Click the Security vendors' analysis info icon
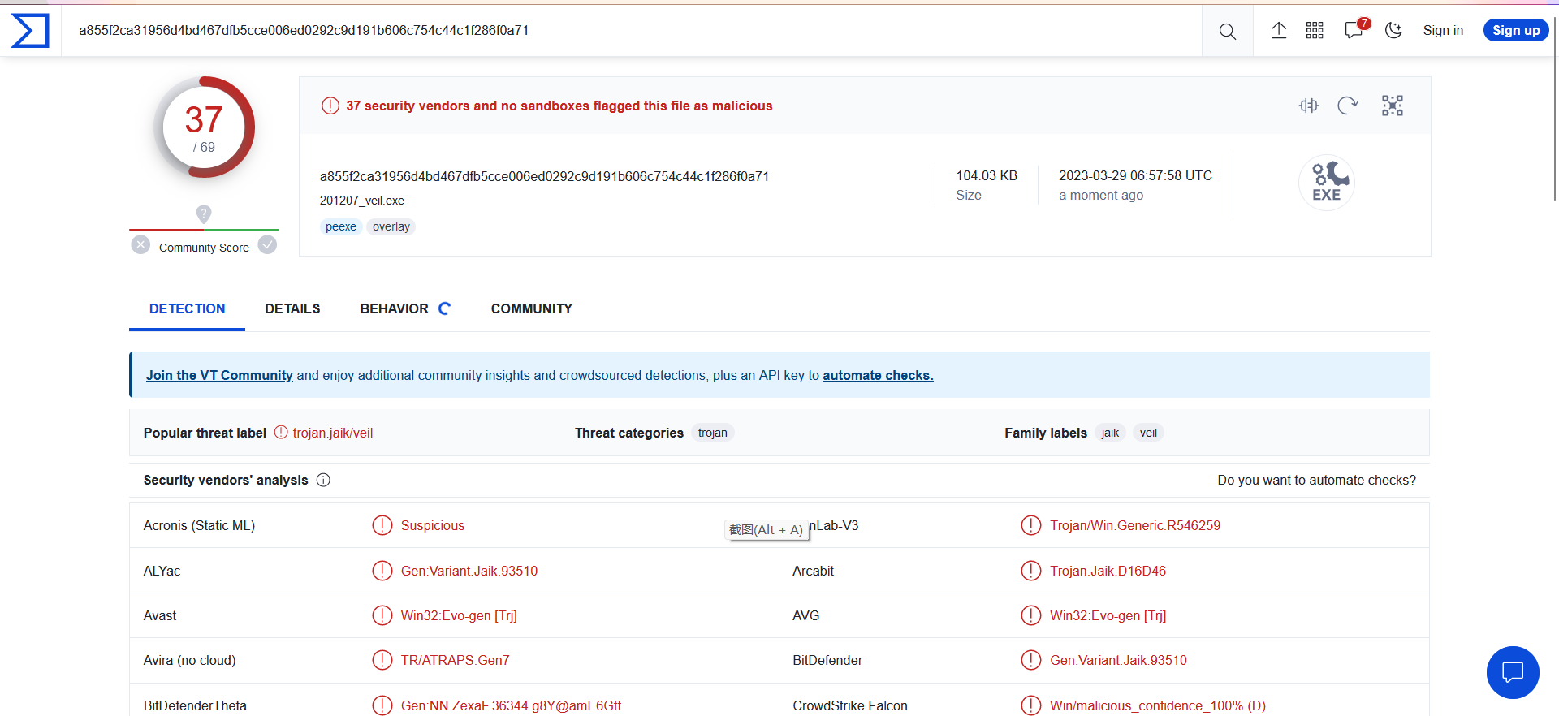 [x=323, y=480]
